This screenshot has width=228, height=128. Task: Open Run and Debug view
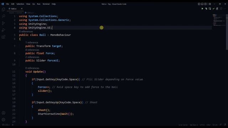[x=3, y=30]
